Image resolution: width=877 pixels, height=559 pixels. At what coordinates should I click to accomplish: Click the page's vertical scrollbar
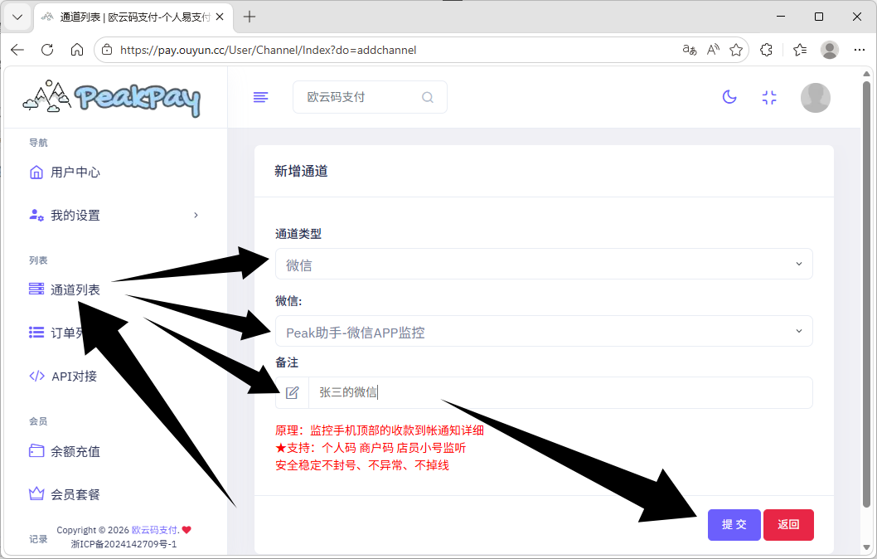pos(867,290)
